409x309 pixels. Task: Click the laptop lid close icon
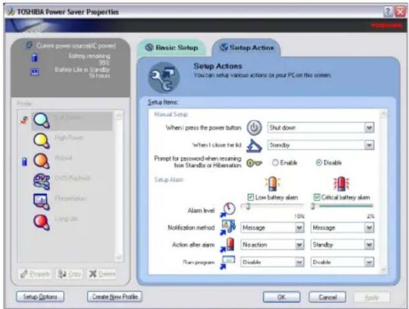pyautogui.click(x=254, y=145)
